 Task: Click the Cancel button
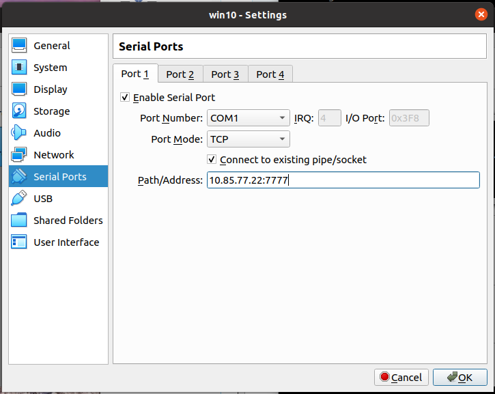[401, 378]
